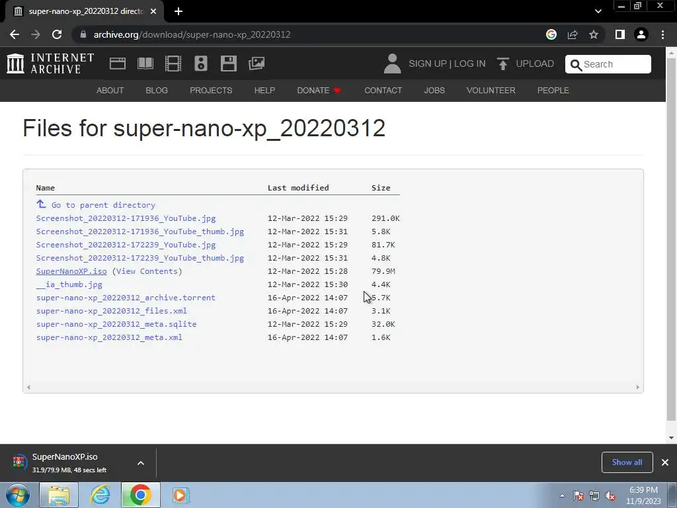
Task: Open super-nano-xp_20220312_meta.xml
Action: click(109, 337)
